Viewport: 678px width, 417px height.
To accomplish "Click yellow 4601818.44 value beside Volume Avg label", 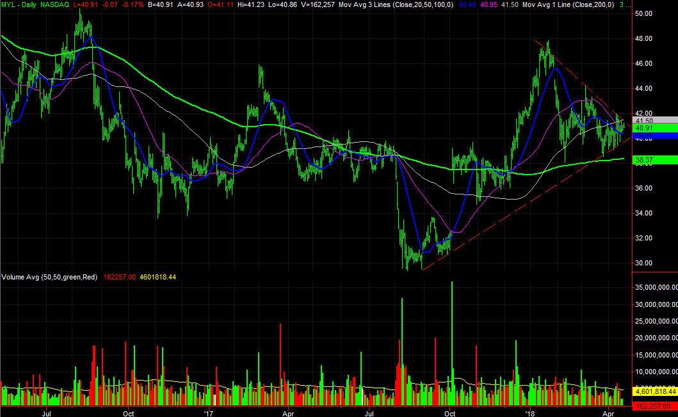I will (158, 277).
